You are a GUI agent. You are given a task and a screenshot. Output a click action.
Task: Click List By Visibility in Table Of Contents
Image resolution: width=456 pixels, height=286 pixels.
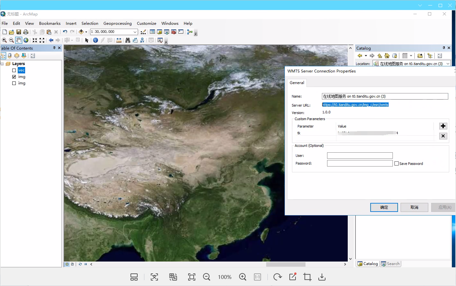[17, 56]
